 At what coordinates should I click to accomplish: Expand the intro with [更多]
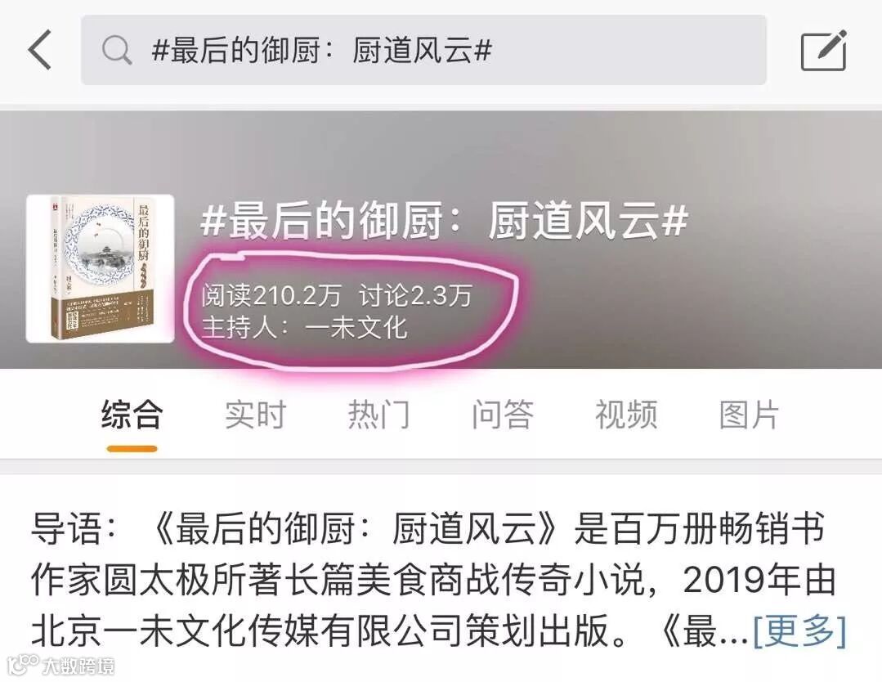(x=800, y=630)
